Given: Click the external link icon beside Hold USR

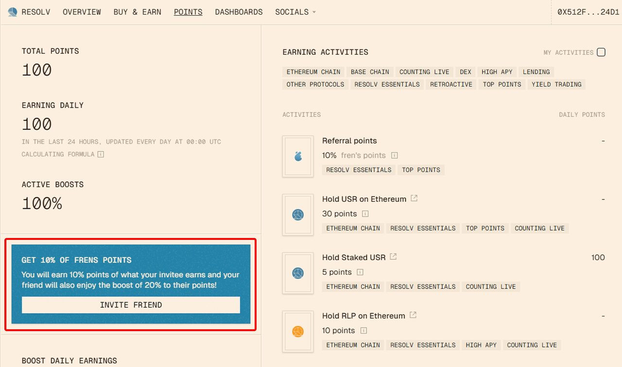Looking at the screenshot, I should pos(414,198).
